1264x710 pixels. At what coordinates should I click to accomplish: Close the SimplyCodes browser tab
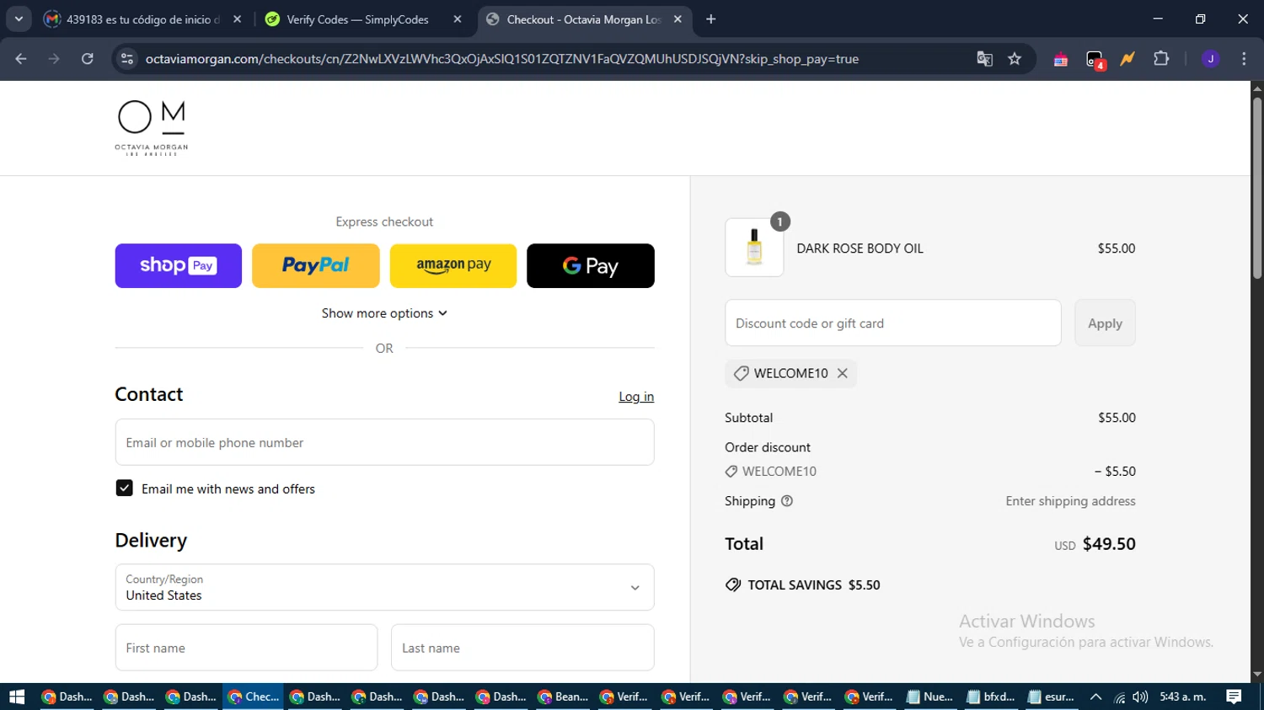tap(458, 19)
